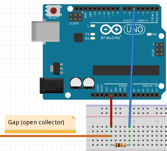Click the ICSP header near the ON LED
167x151 pixels.
[159, 50]
